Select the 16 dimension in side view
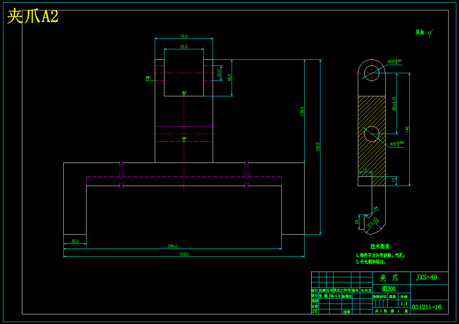The width and height of the screenshot is (459, 324). [x=365, y=170]
